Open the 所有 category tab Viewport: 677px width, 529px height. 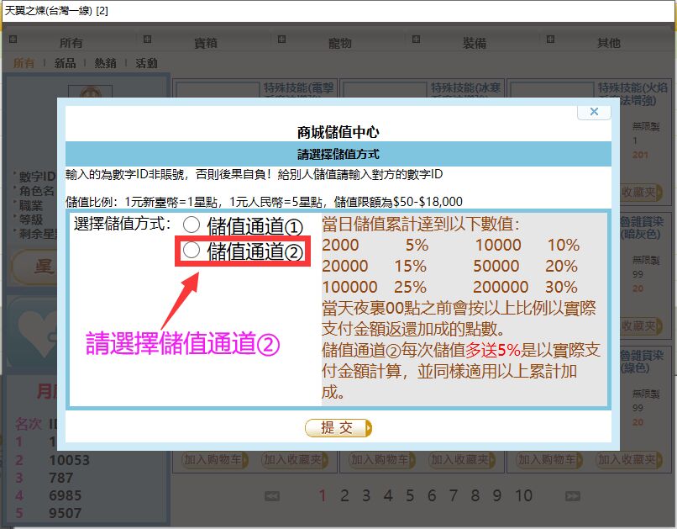pyautogui.click(x=71, y=43)
